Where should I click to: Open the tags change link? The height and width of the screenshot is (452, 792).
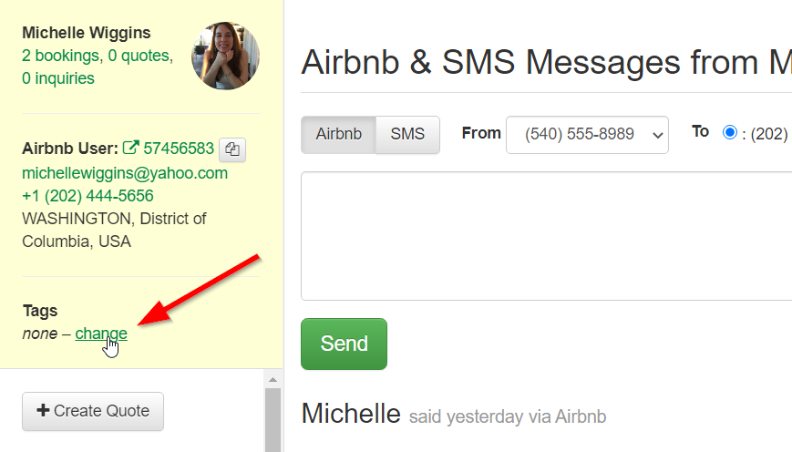[101, 334]
